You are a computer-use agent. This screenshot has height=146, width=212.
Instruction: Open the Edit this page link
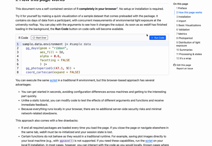point(184,65)
